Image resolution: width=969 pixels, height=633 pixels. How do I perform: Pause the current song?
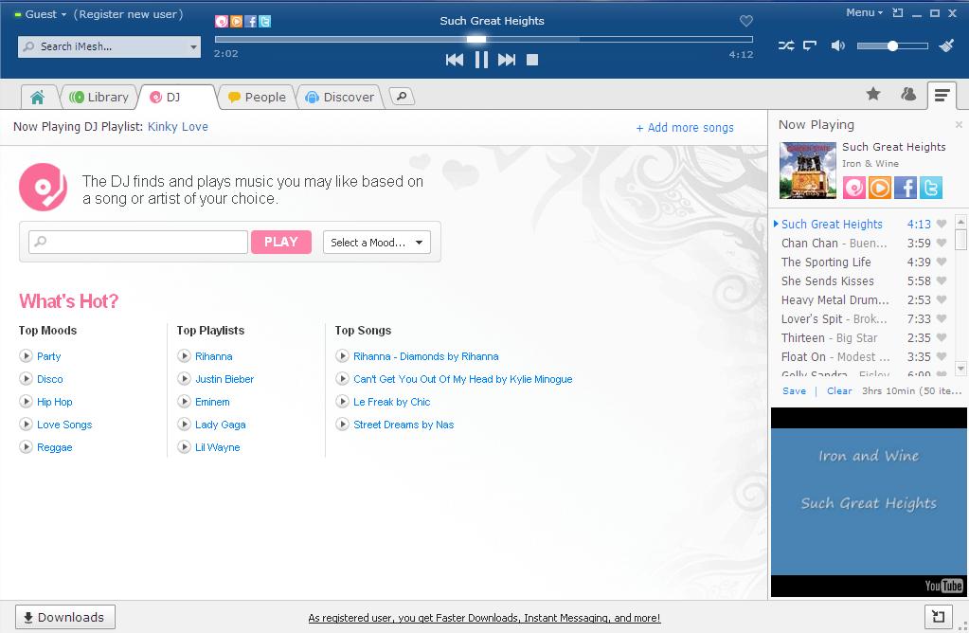481,60
